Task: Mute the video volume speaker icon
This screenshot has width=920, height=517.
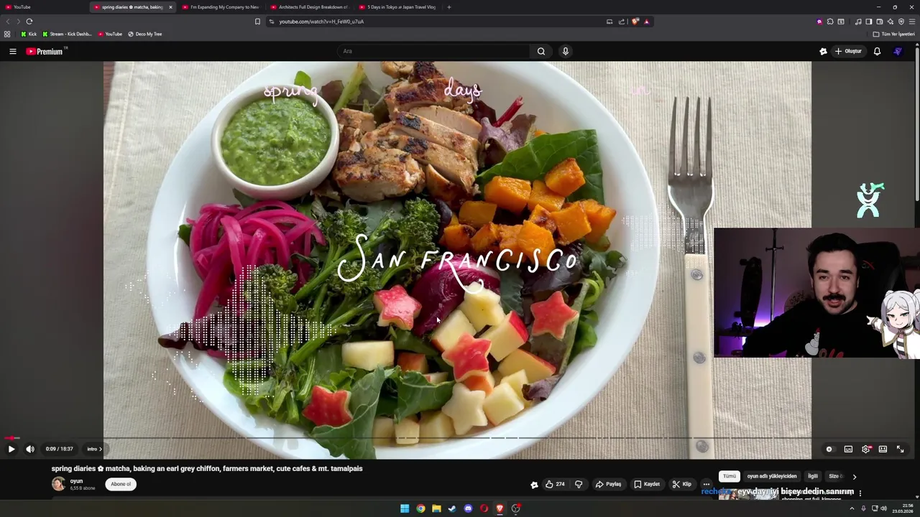Action: [x=30, y=449]
